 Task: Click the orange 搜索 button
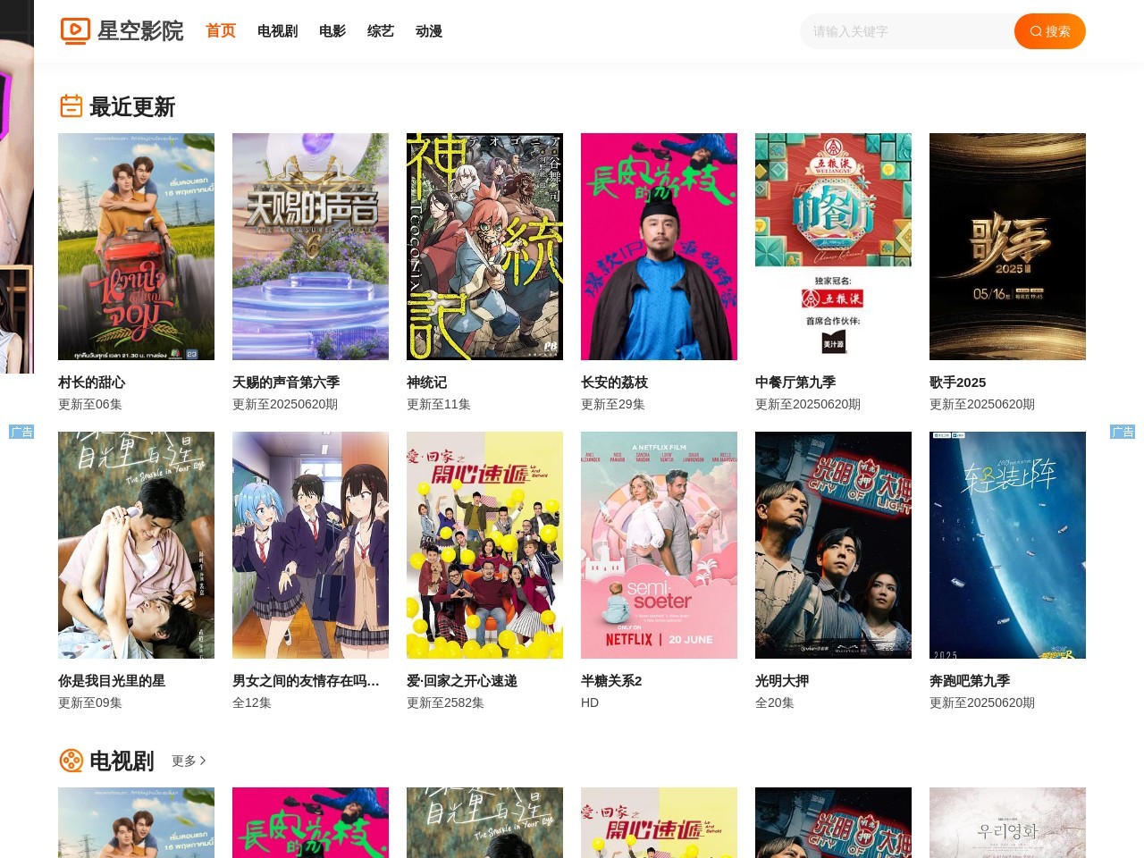tap(1050, 31)
